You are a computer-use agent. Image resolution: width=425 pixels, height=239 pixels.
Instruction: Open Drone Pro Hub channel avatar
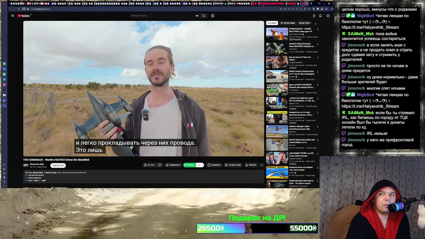point(26,165)
